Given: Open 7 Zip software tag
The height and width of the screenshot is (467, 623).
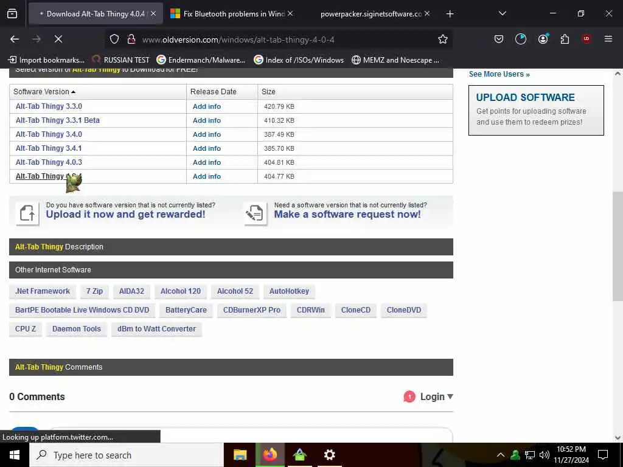Looking at the screenshot, I should pyautogui.click(x=94, y=291).
